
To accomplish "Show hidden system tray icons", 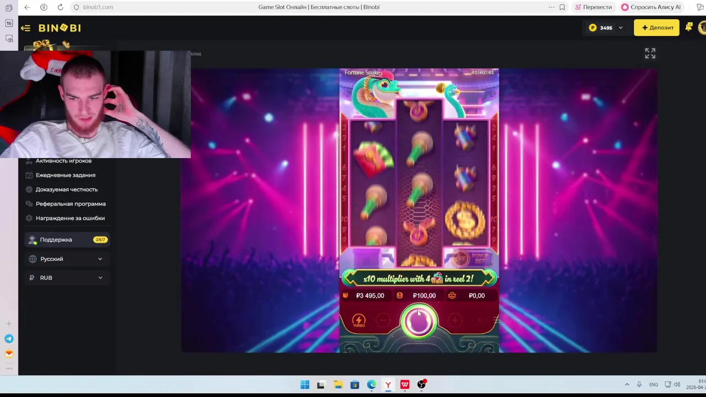I will coord(627,384).
